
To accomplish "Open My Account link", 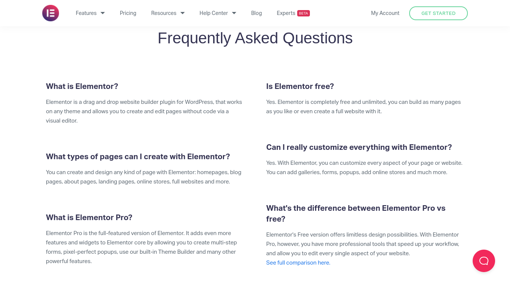I will [x=385, y=13].
